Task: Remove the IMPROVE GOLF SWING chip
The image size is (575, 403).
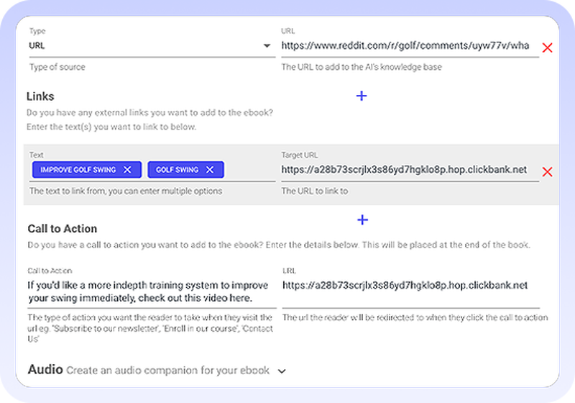Action: [x=127, y=170]
